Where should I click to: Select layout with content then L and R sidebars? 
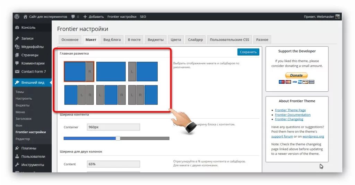click(x=79, y=95)
